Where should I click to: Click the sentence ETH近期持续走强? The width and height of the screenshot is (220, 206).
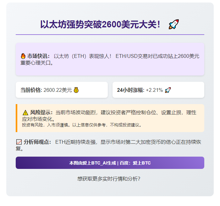75,142
